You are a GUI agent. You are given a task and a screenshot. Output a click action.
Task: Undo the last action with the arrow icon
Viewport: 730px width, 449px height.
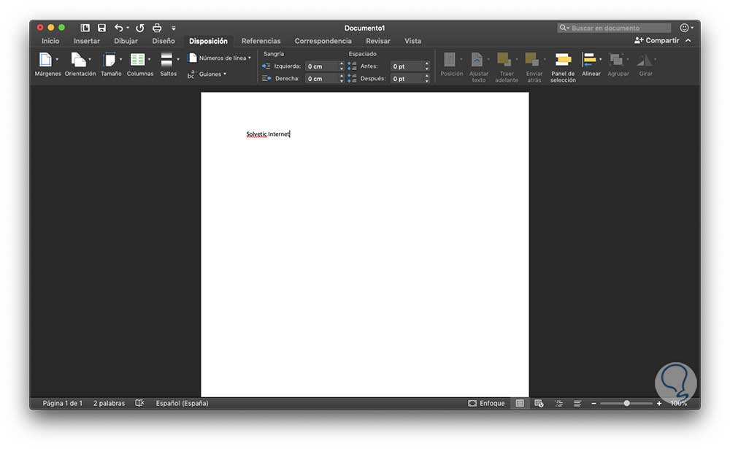pyautogui.click(x=119, y=28)
